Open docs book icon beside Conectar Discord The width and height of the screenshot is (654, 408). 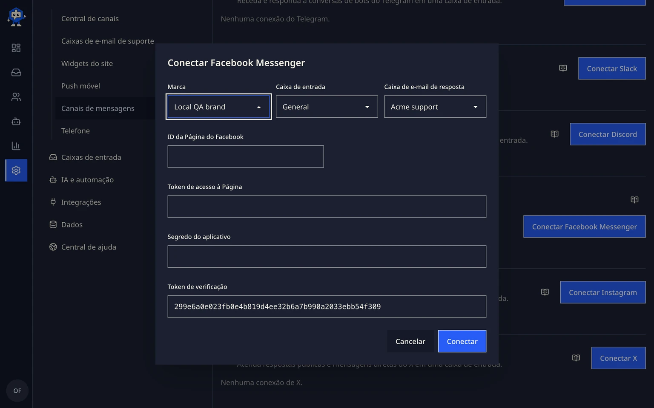point(554,134)
